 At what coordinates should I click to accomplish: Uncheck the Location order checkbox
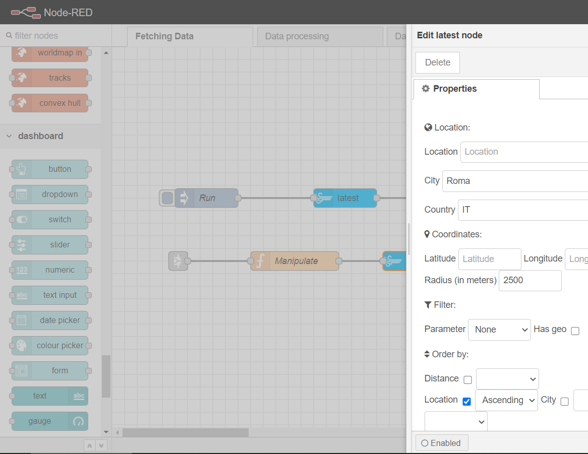point(466,402)
